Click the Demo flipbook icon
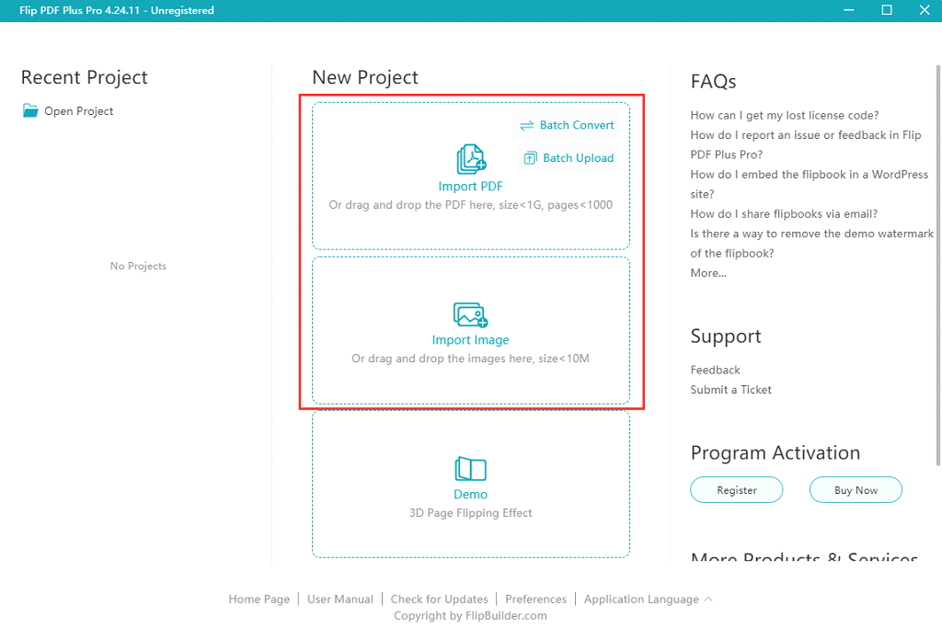 [470, 469]
